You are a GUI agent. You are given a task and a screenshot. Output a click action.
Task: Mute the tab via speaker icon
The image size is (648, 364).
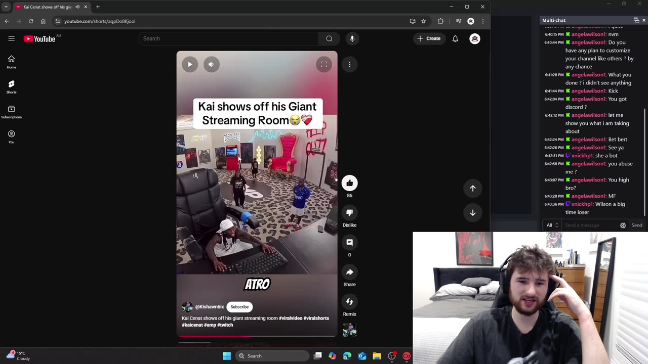point(77,7)
